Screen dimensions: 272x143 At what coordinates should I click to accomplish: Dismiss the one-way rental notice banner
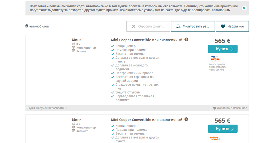pos(244,8)
